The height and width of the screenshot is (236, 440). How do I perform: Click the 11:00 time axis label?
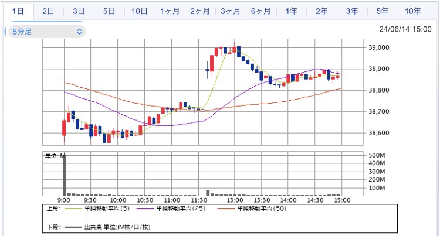(x=172, y=200)
